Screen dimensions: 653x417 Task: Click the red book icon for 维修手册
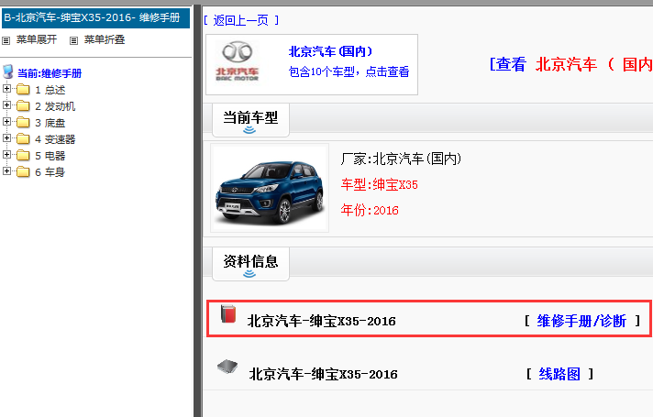(x=228, y=313)
